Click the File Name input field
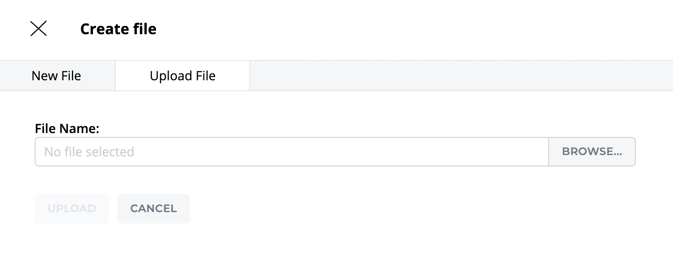Screen dimensions: 673x267 click(292, 152)
